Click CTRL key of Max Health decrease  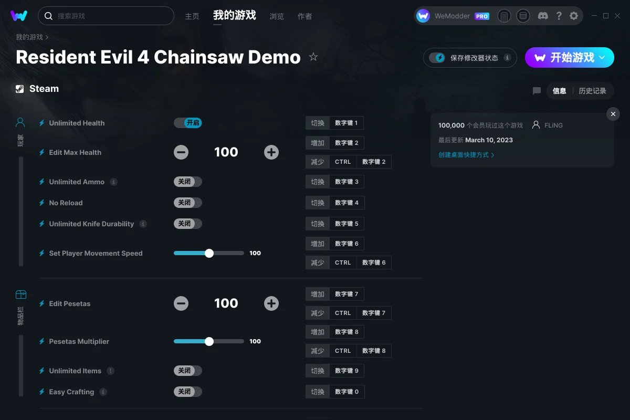pyautogui.click(x=343, y=162)
